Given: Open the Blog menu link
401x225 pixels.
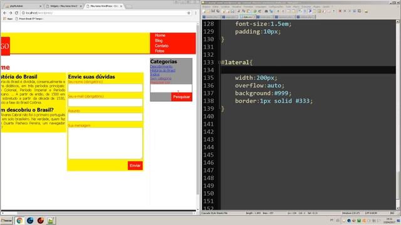Looking at the screenshot, I should click(x=159, y=40).
